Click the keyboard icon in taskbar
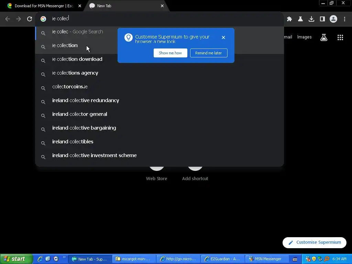The width and height of the screenshot is (352, 264). pos(295,259)
